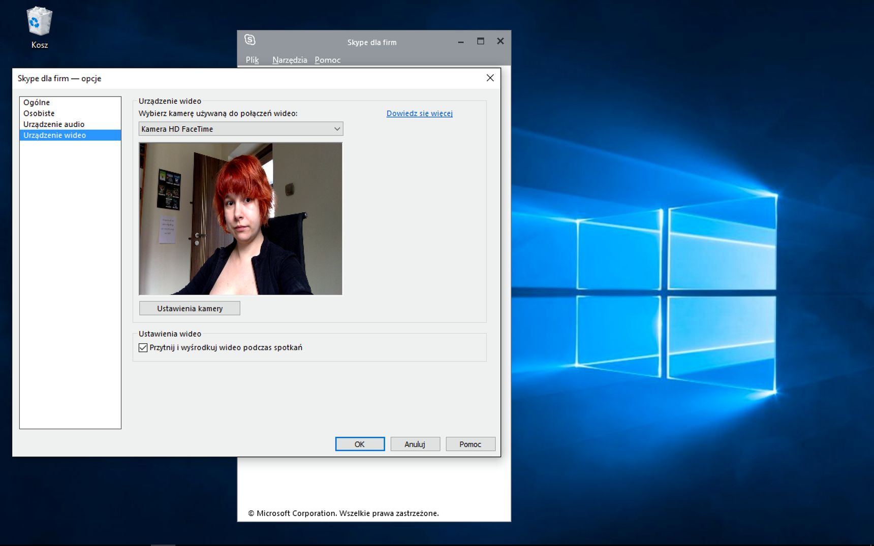Minimize the Skype dla firm main window
The height and width of the screenshot is (546, 874).
tap(461, 42)
